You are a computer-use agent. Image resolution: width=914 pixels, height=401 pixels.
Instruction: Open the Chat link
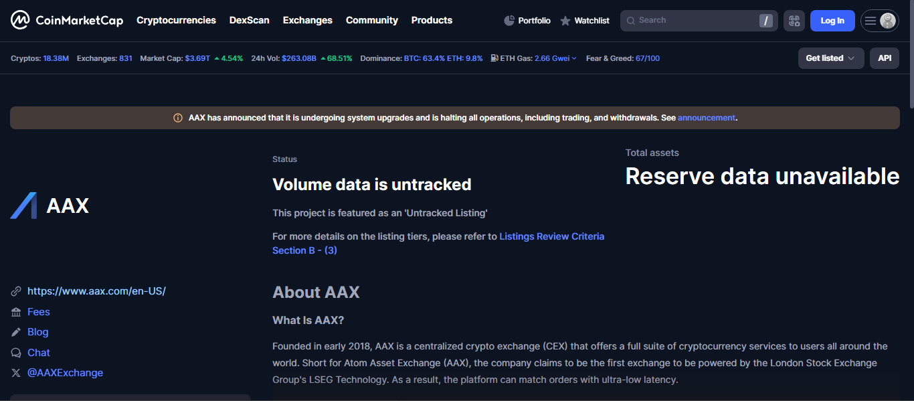[x=39, y=353]
